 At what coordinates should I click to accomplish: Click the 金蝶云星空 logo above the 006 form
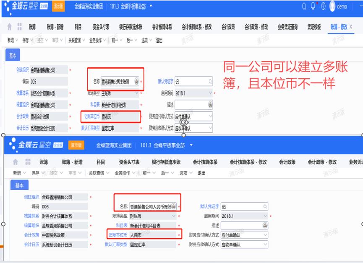point(36,145)
